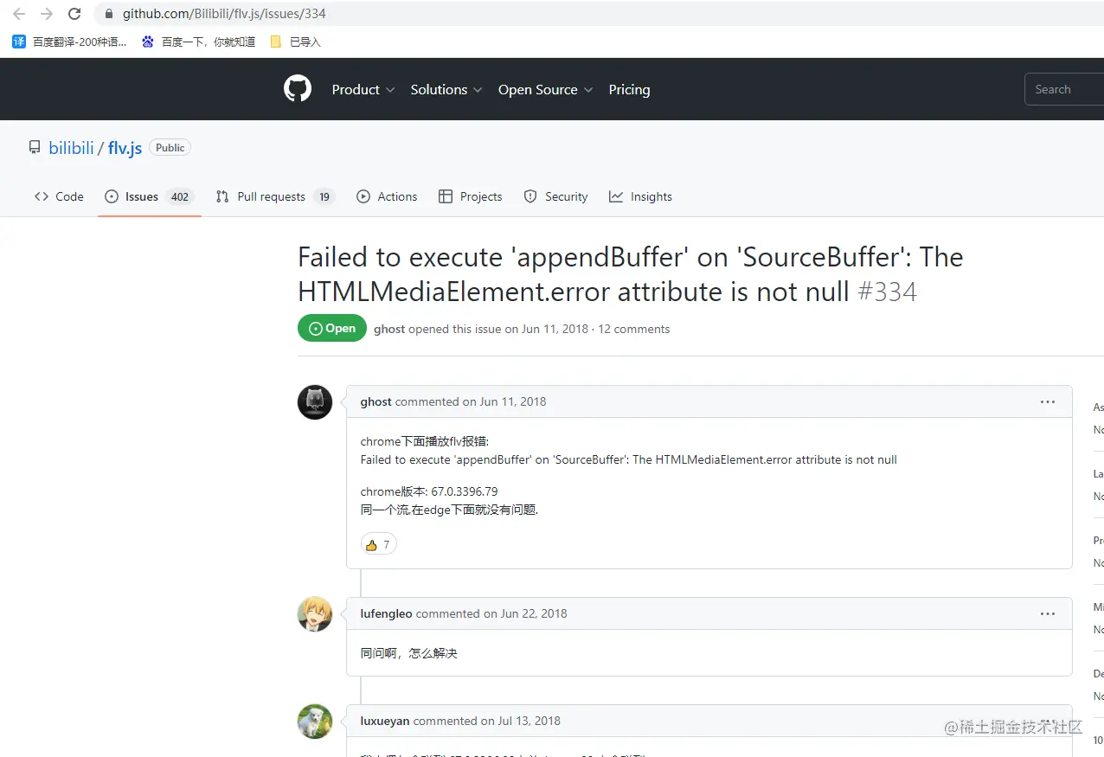Open lufengleo's avatar image
This screenshot has width=1104, height=757.
click(315, 614)
